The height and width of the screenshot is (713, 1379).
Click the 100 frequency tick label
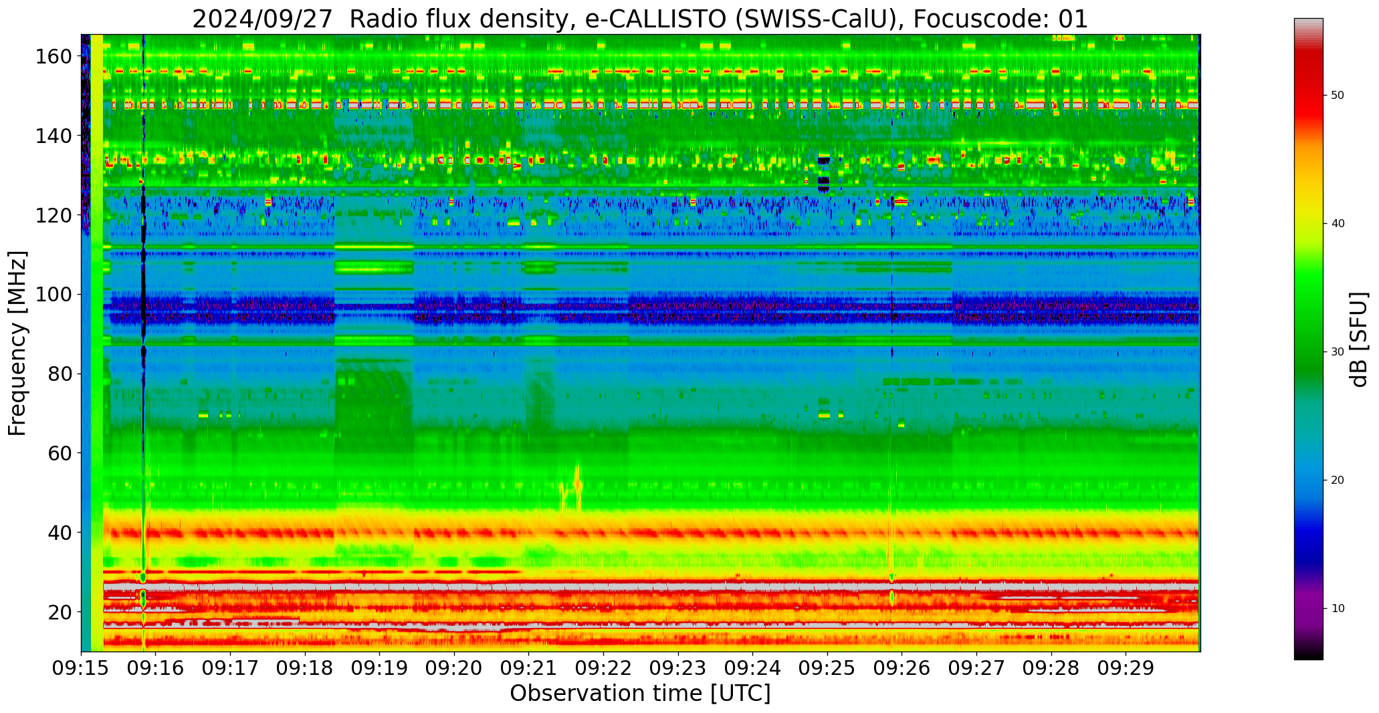[54, 295]
